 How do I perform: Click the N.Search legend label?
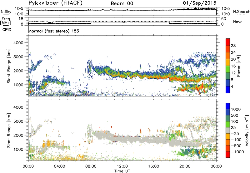[241, 12]
